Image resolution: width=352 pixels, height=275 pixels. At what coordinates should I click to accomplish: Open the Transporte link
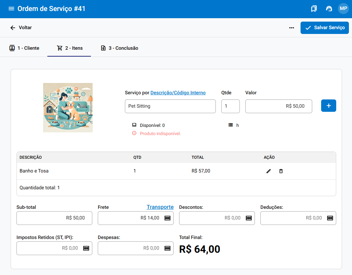click(x=160, y=207)
